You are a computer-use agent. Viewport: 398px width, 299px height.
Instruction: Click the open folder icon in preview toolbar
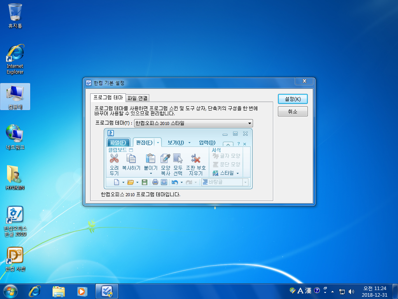pyautogui.click(x=131, y=182)
